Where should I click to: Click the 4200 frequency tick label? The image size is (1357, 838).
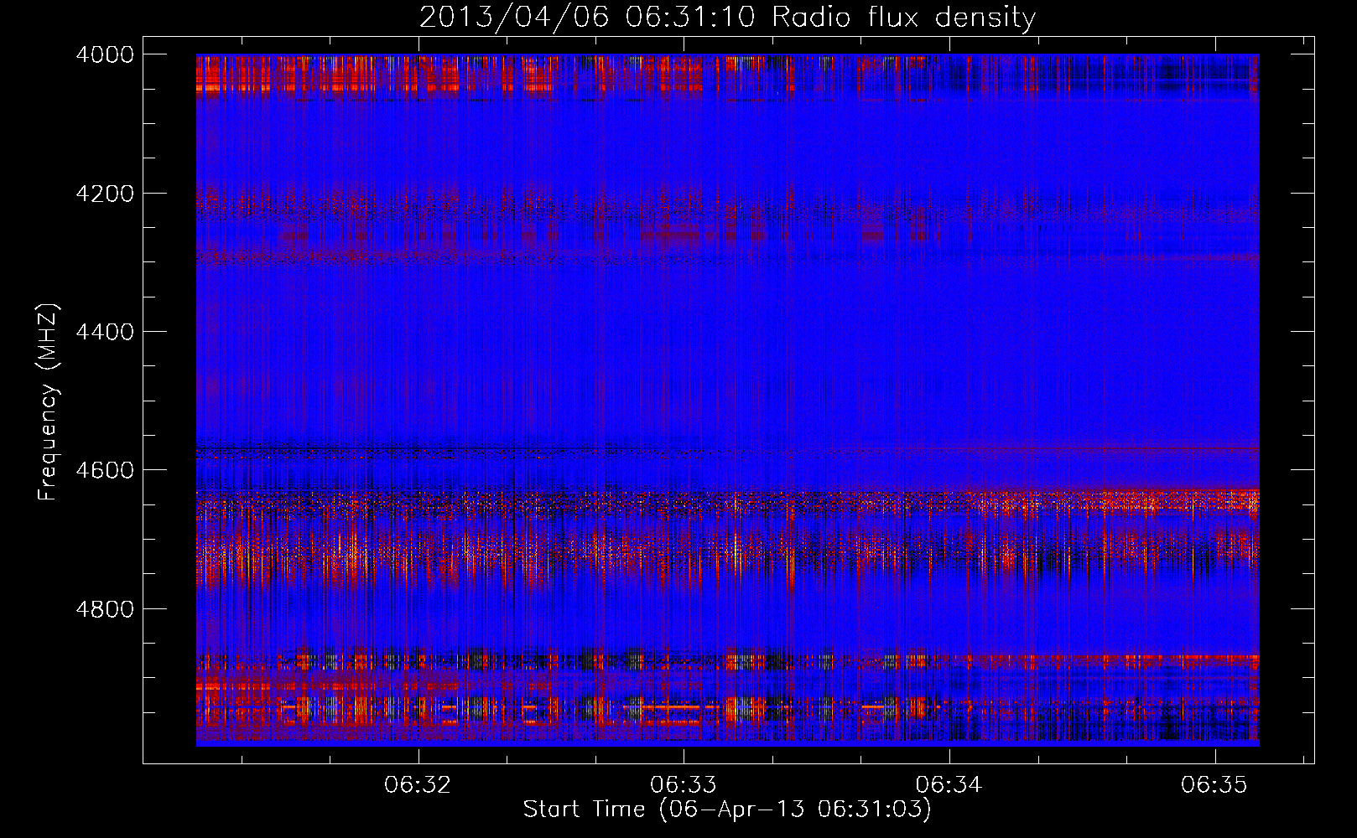105,194
